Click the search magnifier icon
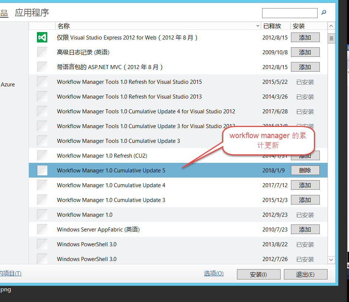Viewport: 349px width, 302px height. coord(323,13)
